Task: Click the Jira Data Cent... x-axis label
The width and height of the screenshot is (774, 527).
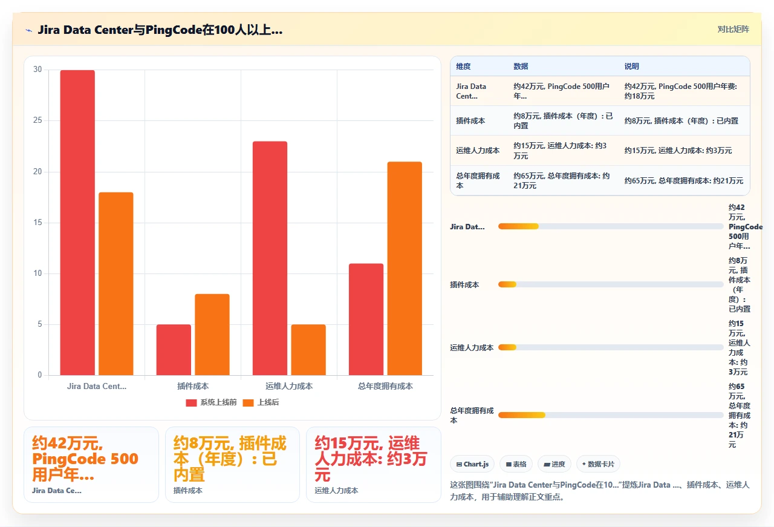Action: point(97,386)
